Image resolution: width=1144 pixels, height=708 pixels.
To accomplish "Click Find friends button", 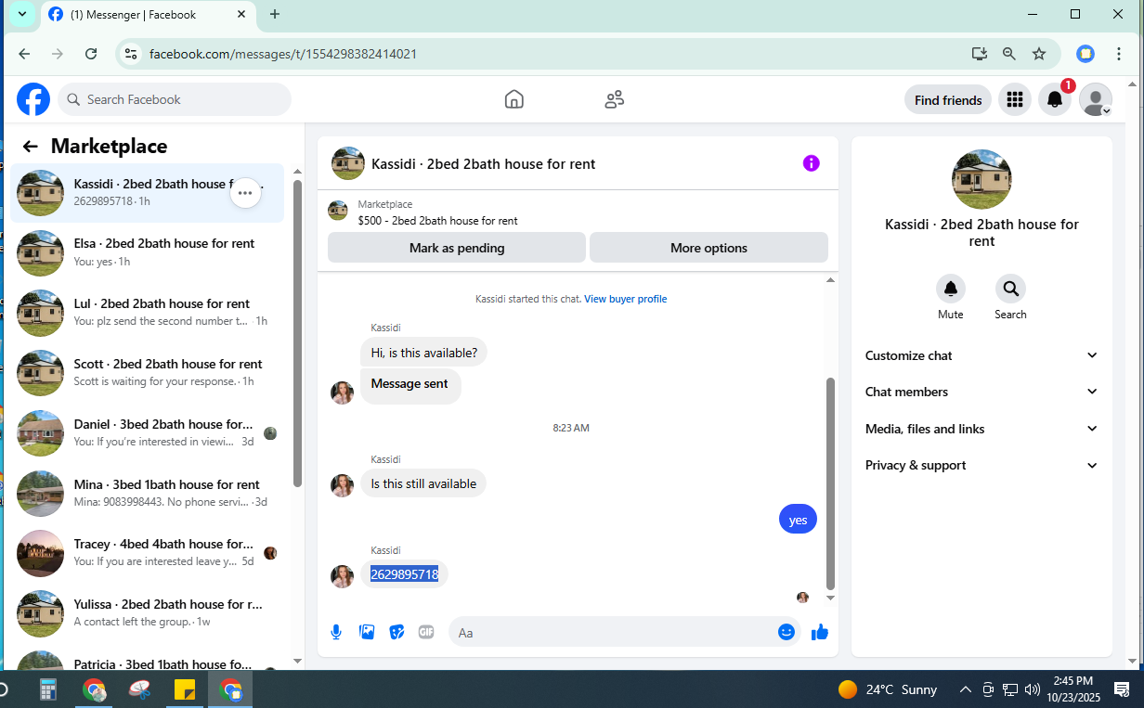I will (x=948, y=100).
